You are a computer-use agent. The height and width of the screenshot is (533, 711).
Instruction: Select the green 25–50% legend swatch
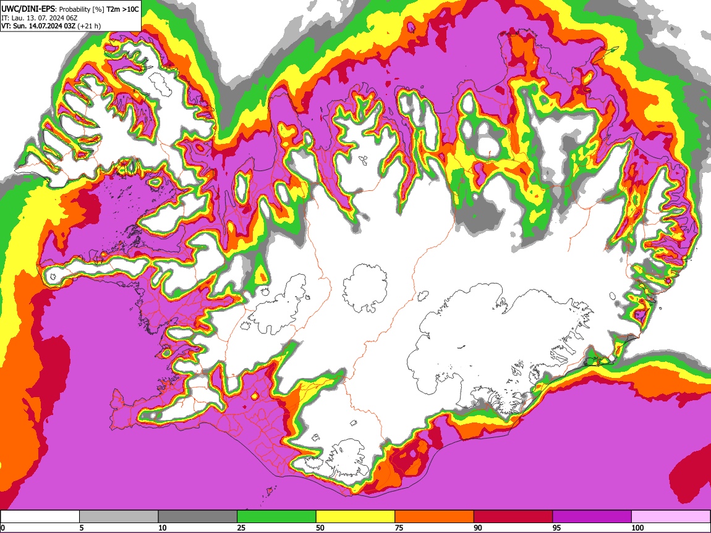tap(276, 516)
